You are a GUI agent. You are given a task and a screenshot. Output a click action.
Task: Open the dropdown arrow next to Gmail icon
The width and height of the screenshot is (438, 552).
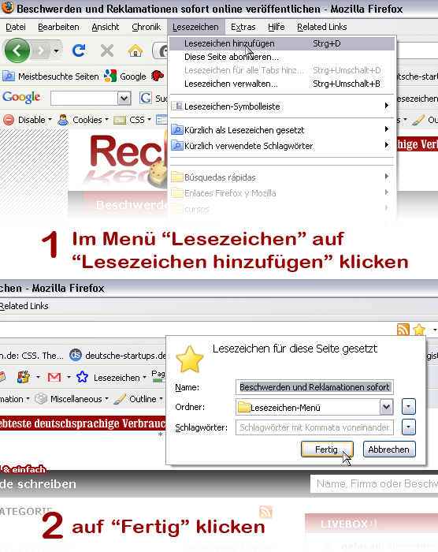coord(69,378)
